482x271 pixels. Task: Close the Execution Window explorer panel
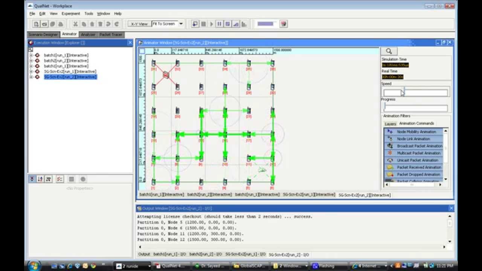pyautogui.click(x=130, y=43)
